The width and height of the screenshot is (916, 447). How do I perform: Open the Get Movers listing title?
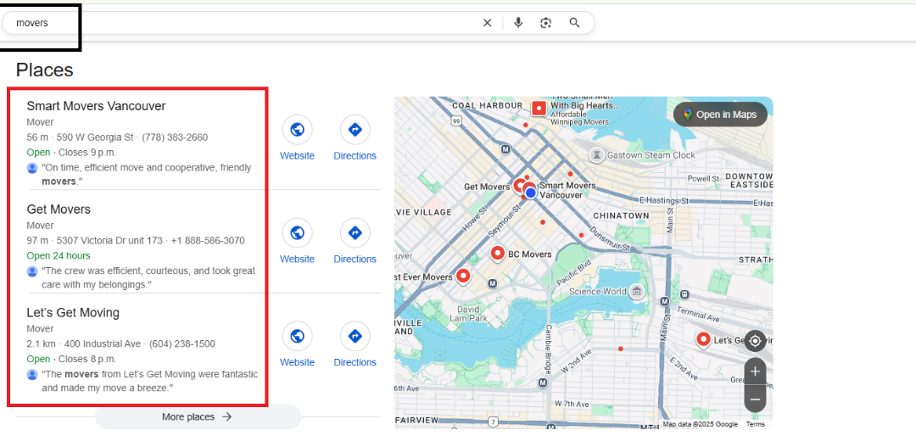(59, 210)
